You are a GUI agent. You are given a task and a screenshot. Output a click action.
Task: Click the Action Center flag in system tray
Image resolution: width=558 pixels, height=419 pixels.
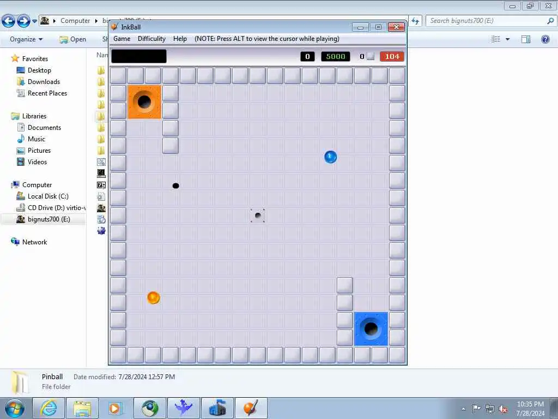(476, 408)
